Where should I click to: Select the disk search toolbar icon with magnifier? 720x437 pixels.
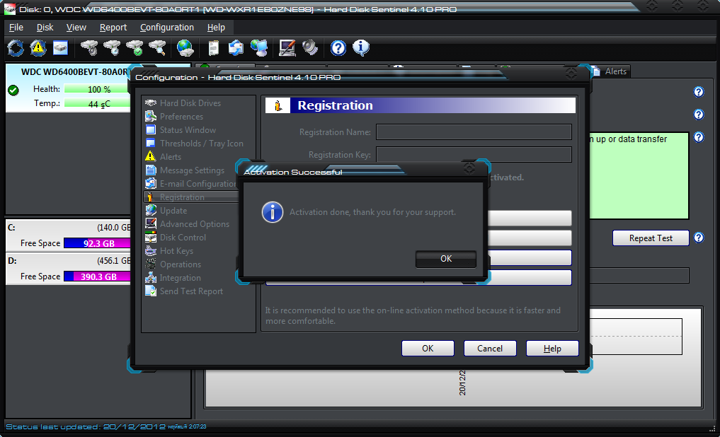(x=157, y=47)
